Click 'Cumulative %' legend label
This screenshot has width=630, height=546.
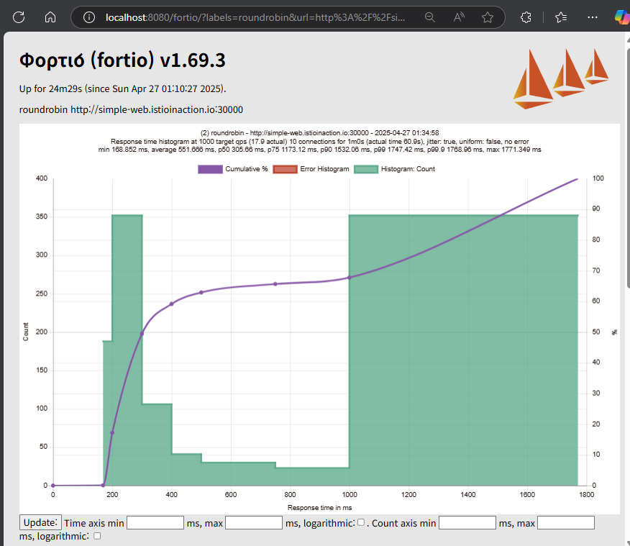(246, 169)
